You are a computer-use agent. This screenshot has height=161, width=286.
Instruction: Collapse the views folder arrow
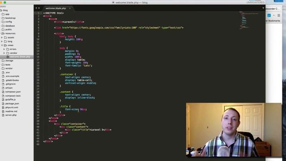point(2,45)
